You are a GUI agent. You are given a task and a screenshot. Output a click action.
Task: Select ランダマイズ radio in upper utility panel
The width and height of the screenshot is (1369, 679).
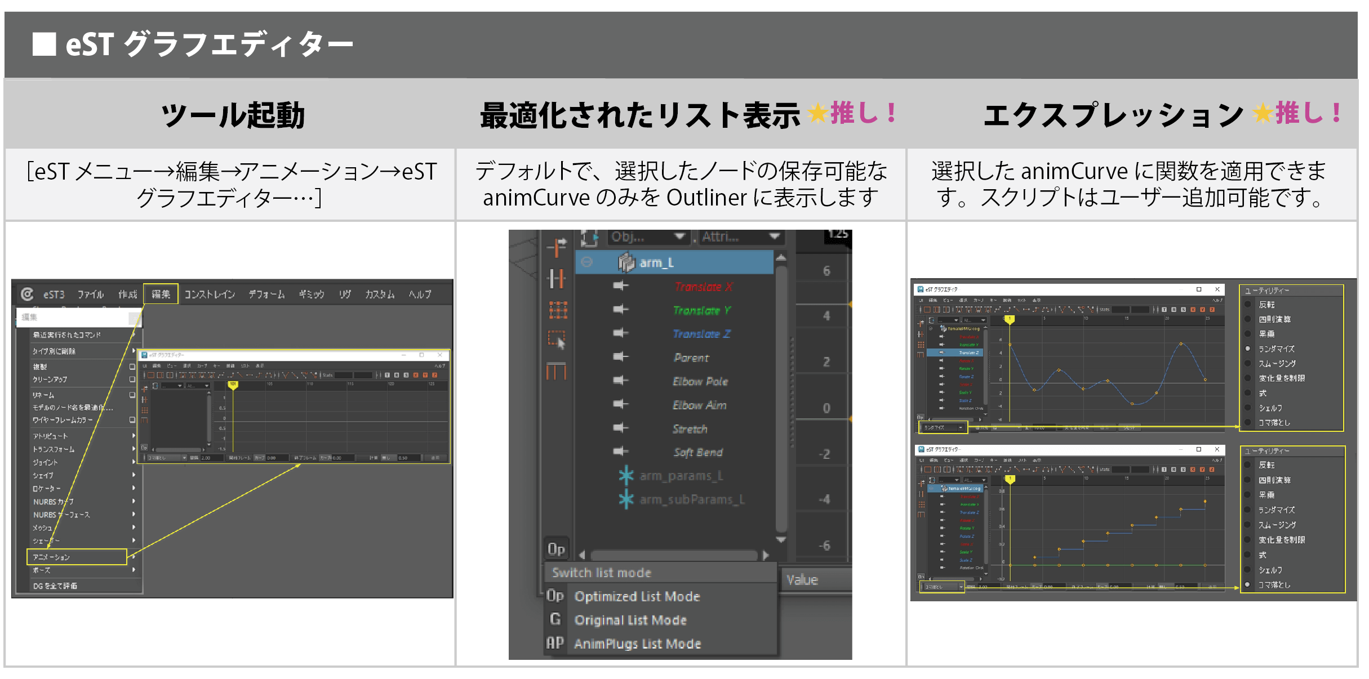[x=1248, y=349]
